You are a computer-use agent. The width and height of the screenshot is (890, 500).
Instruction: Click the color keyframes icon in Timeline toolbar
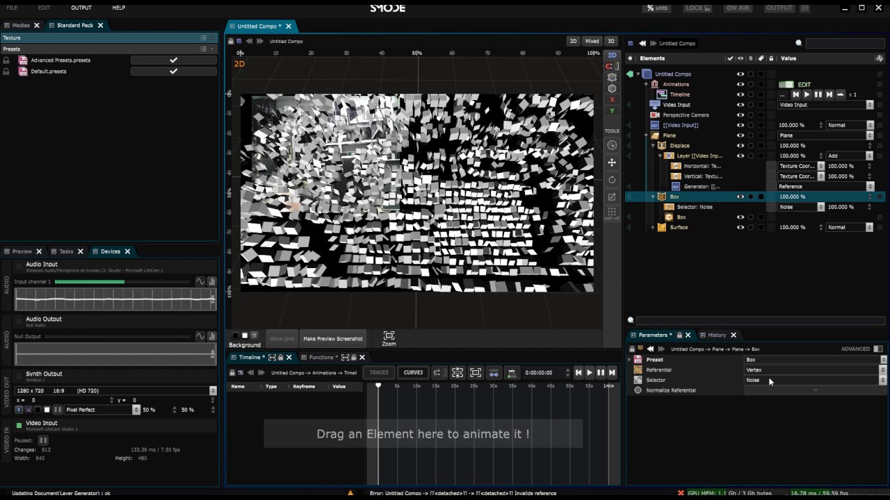[x=494, y=373]
